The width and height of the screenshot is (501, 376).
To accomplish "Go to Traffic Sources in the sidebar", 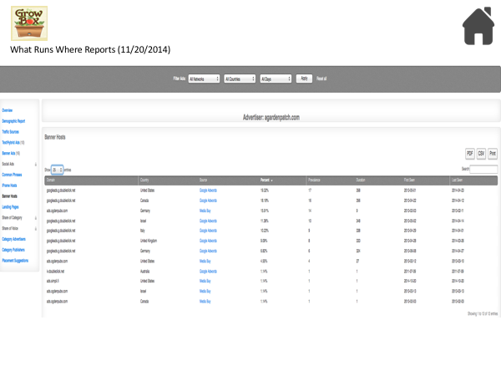I will pos(10,132).
